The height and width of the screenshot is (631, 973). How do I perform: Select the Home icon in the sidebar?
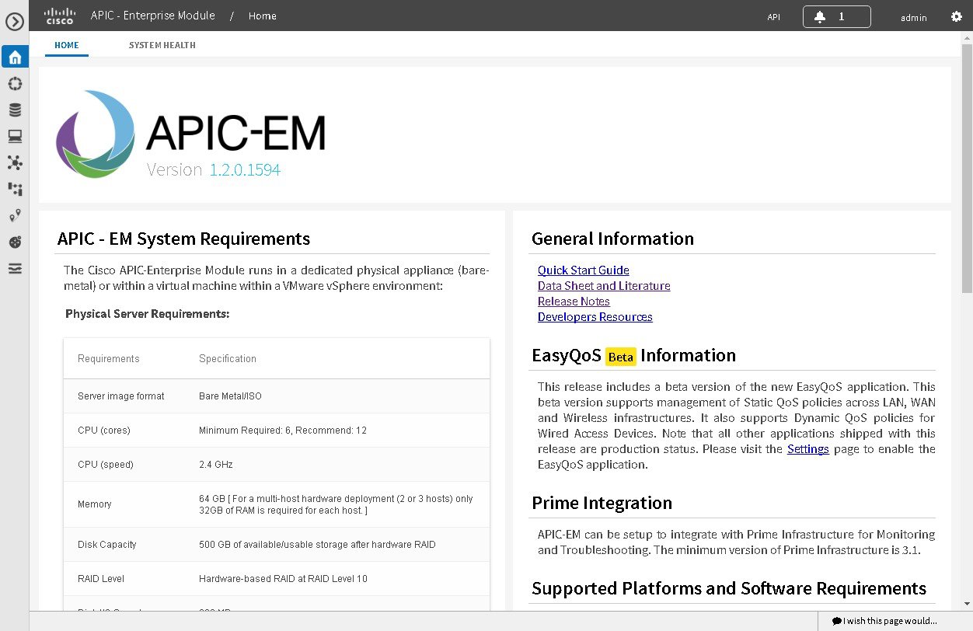tap(15, 56)
